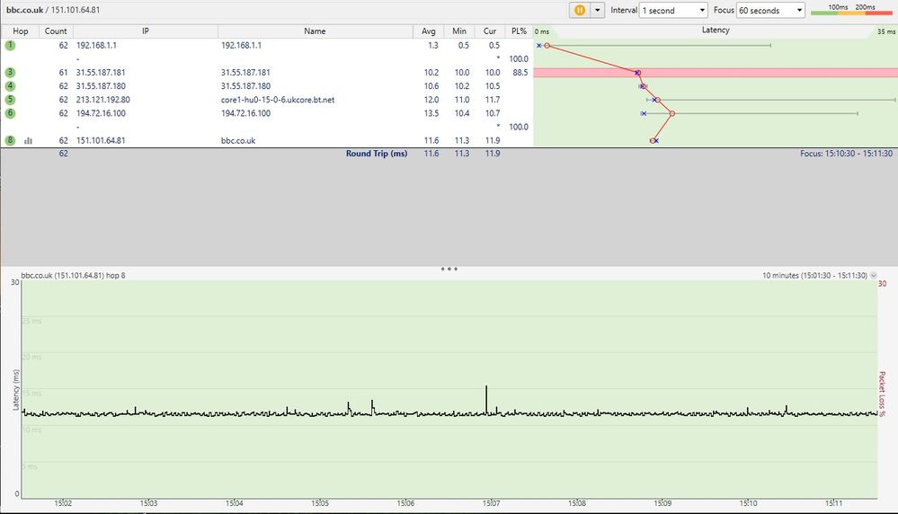
Task: Click the hop 4 green circle icon
Action: [10, 85]
